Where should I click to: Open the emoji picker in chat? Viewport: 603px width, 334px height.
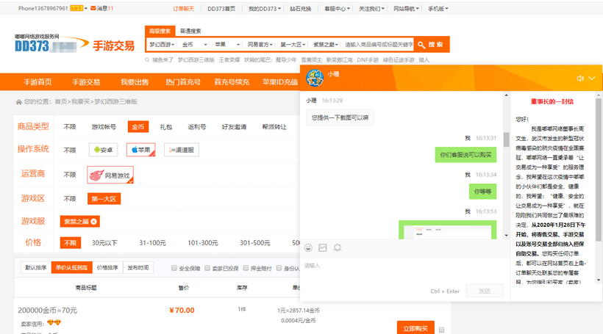pos(308,247)
